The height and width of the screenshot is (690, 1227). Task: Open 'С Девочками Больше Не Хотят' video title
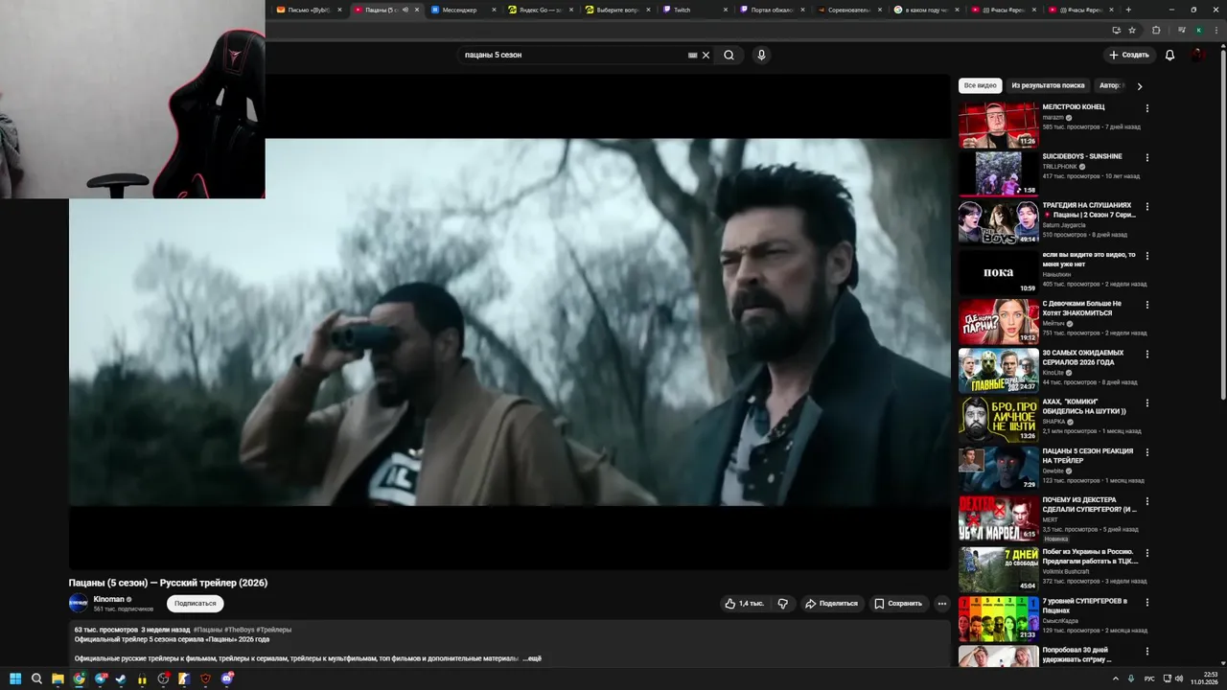(1081, 309)
